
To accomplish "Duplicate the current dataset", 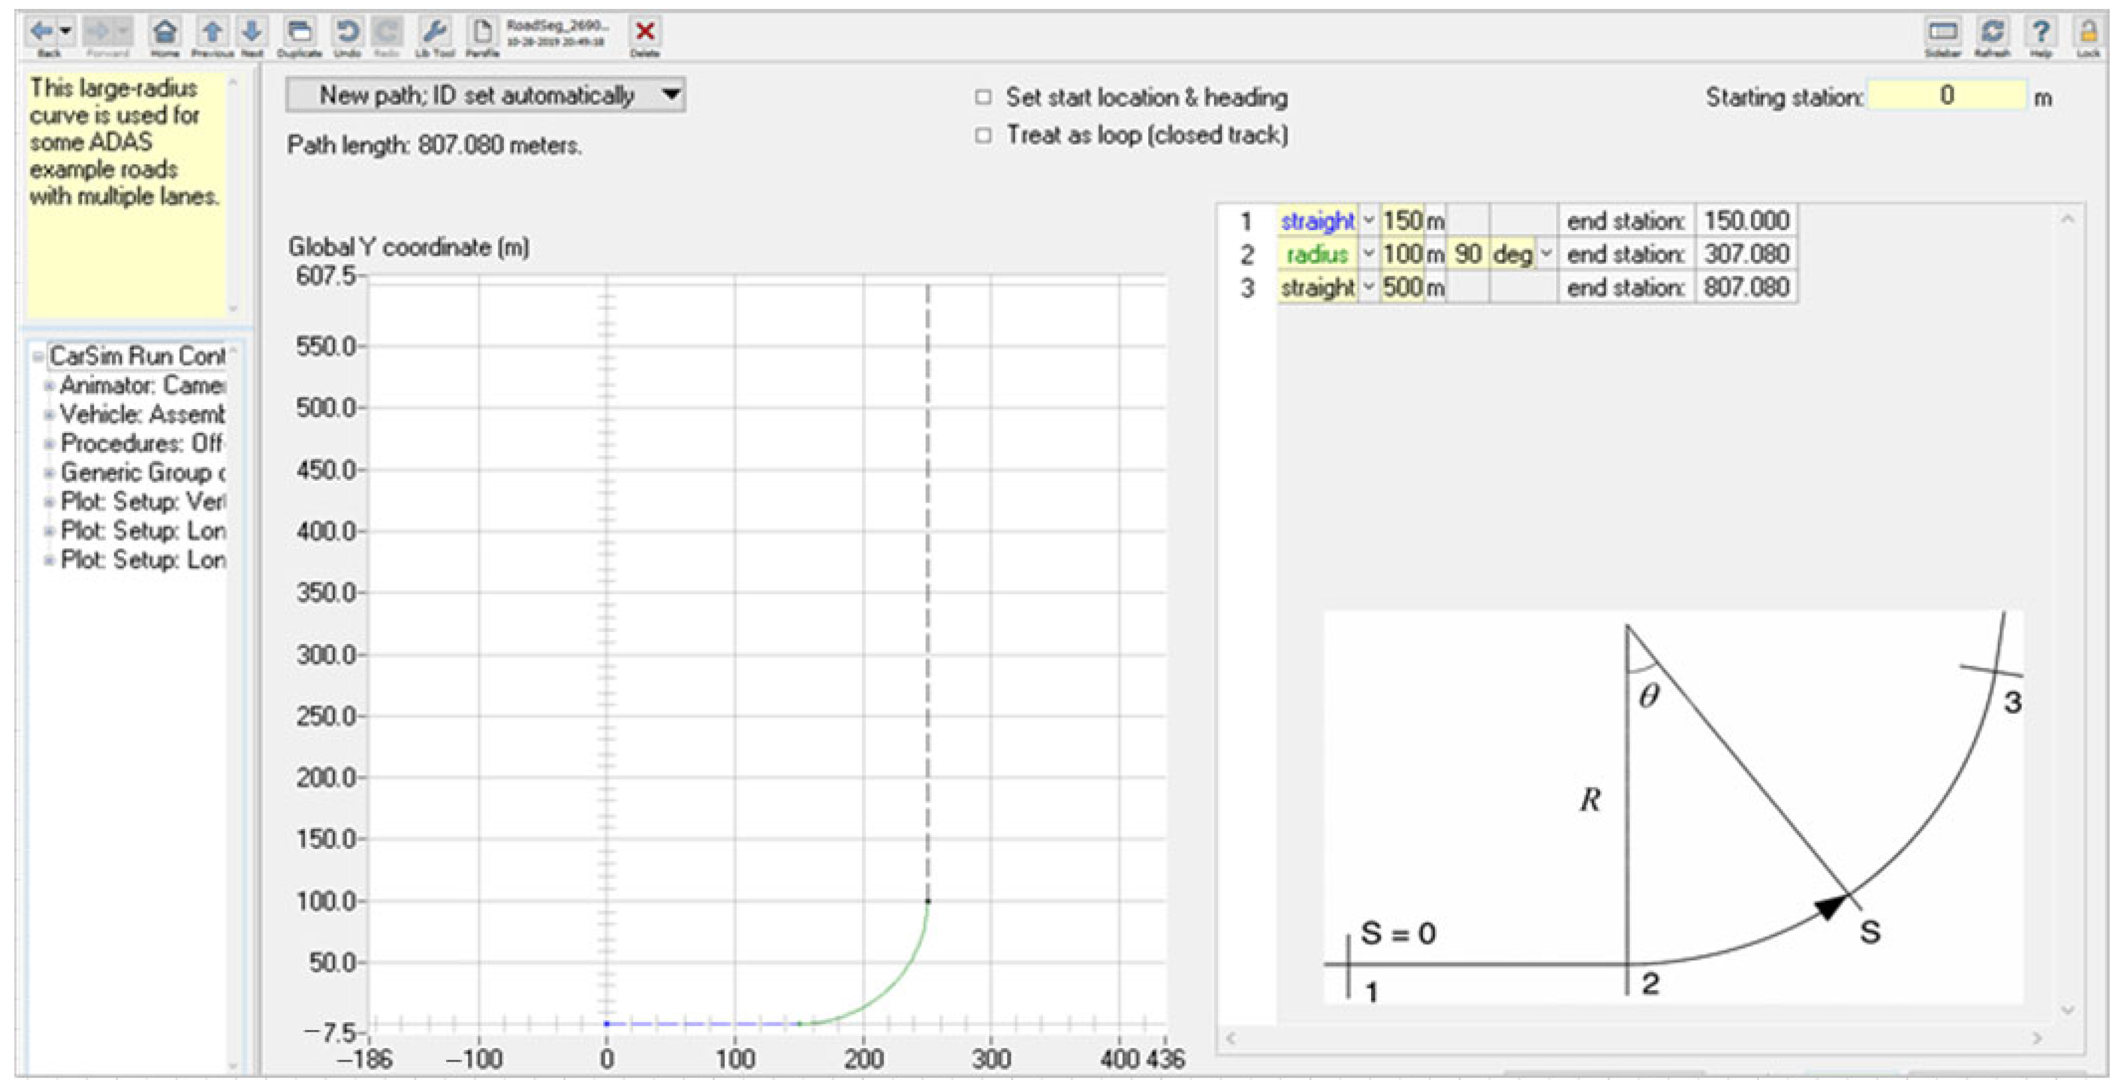I will click(x=299, y=32).
